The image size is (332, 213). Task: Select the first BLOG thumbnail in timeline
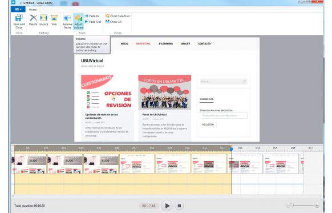tap(29, 164)
